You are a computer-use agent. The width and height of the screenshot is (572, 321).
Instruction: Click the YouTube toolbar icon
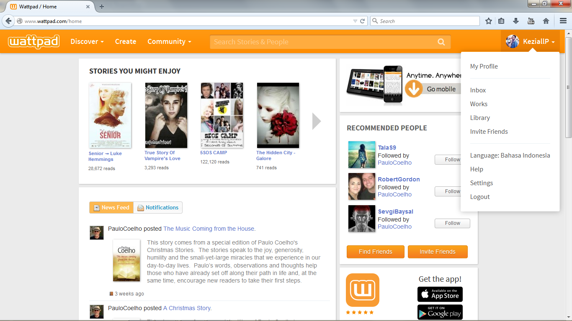pyautogui.click(x=531, y=21)
